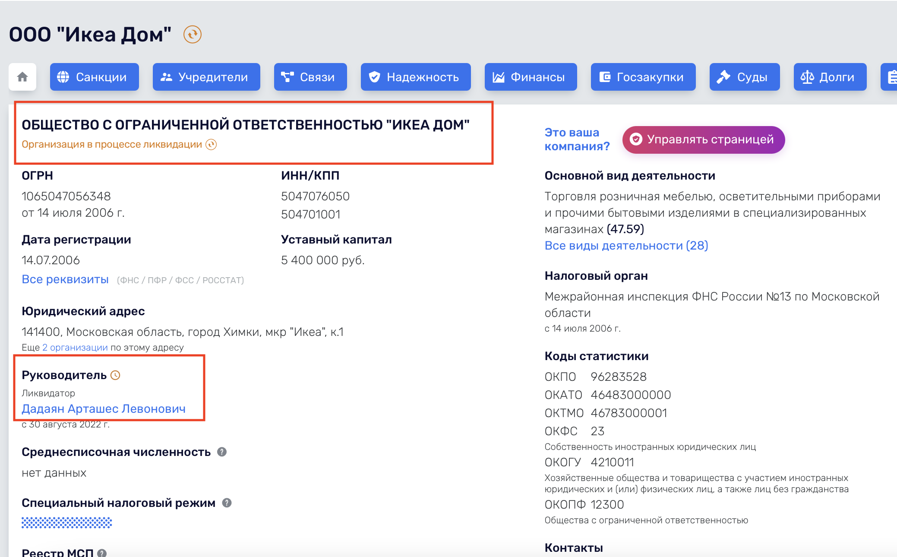Image resolution: width=897 pixels, height=557 pixels.
Task: Switch to the Суды section
Action: tap(744, 77)
